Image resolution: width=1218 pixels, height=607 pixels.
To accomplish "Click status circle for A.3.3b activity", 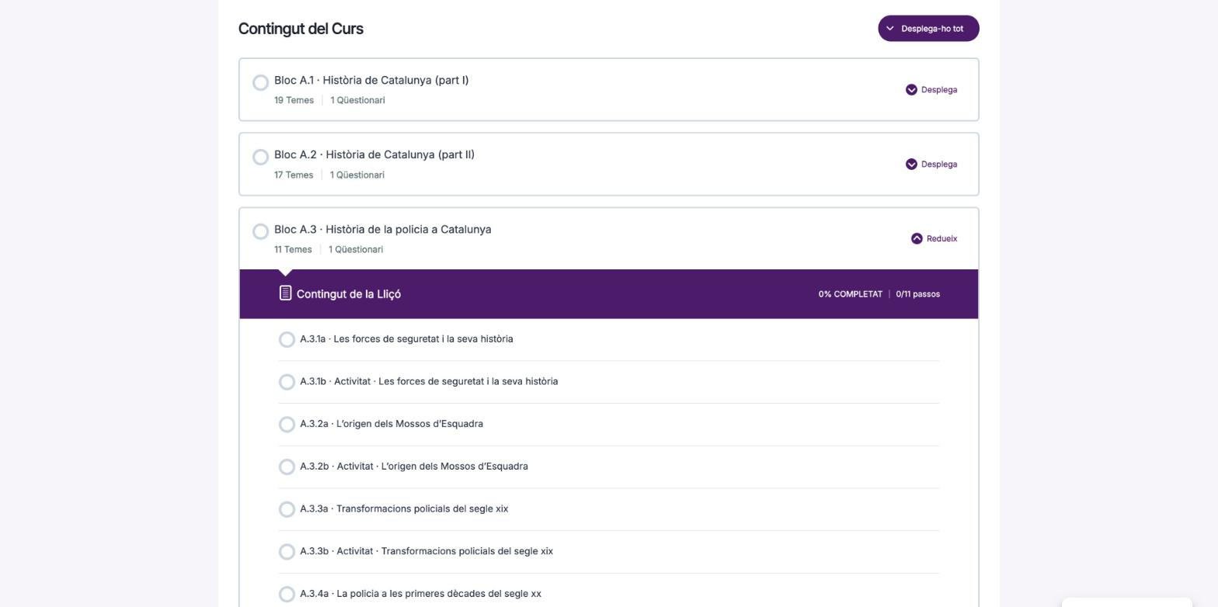I will point(287,552).
